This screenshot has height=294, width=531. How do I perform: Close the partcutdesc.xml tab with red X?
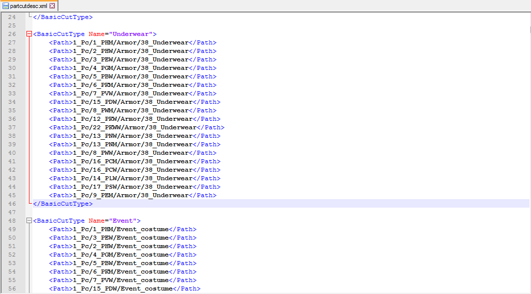point(52,5)
